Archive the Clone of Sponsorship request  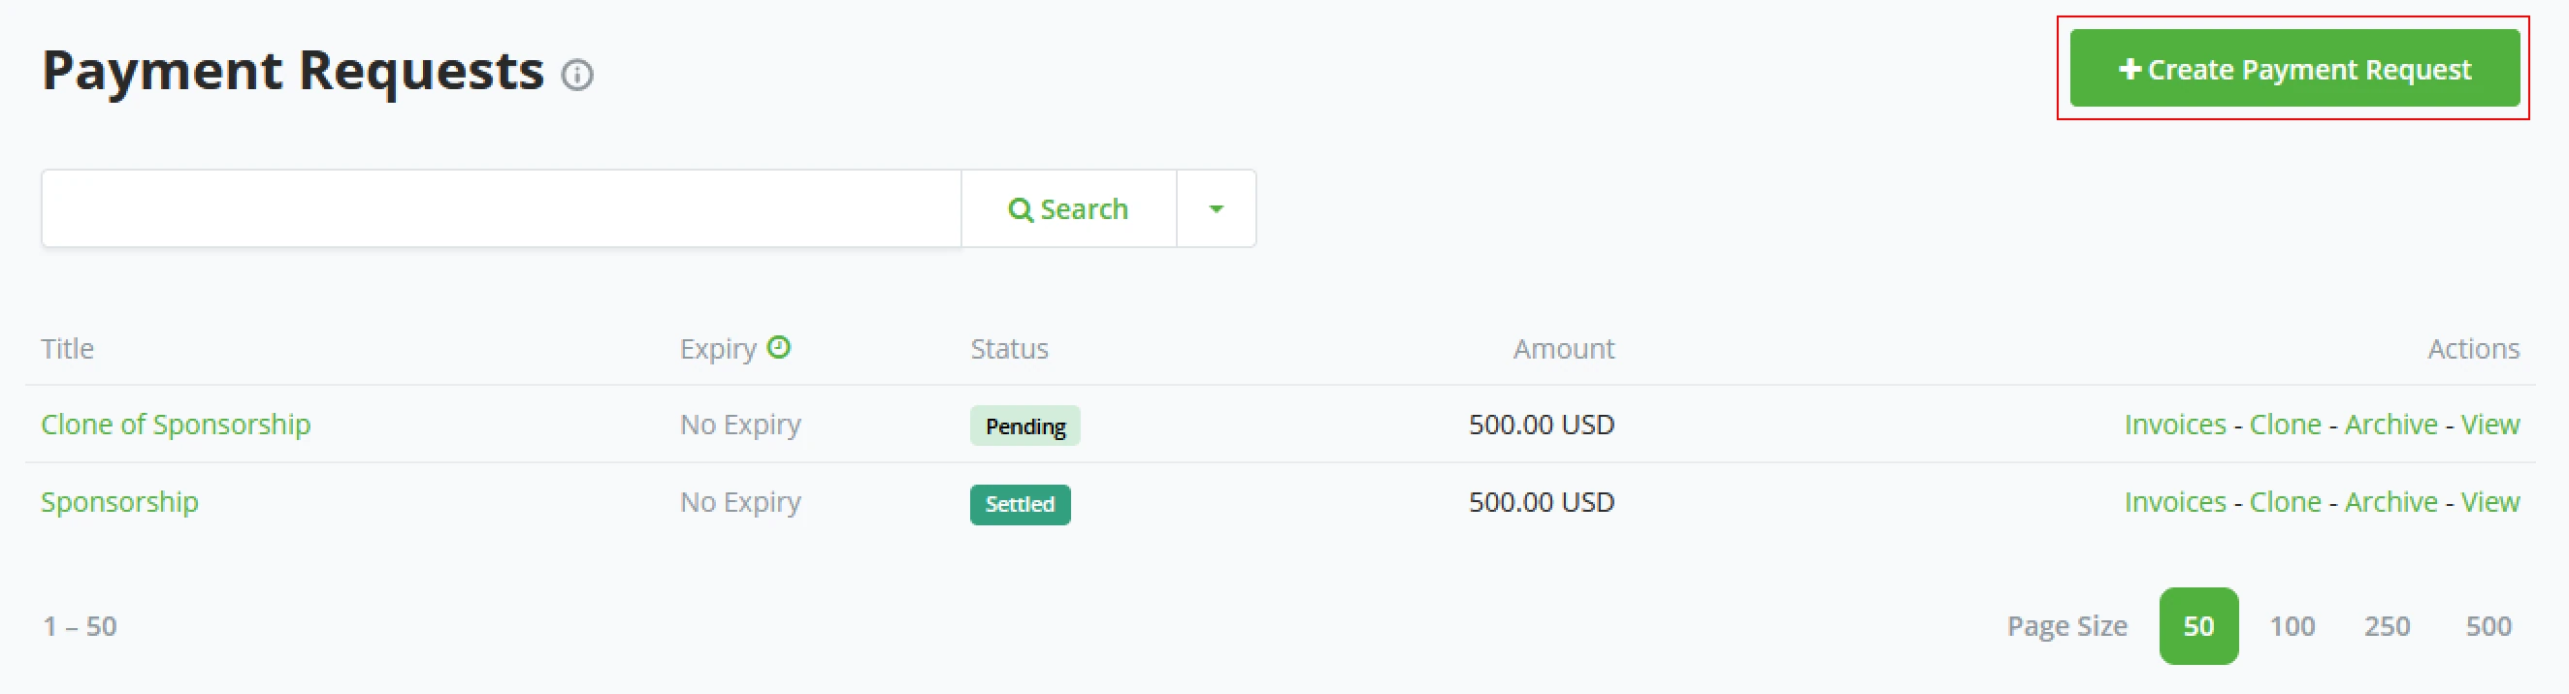[2390, 425]
